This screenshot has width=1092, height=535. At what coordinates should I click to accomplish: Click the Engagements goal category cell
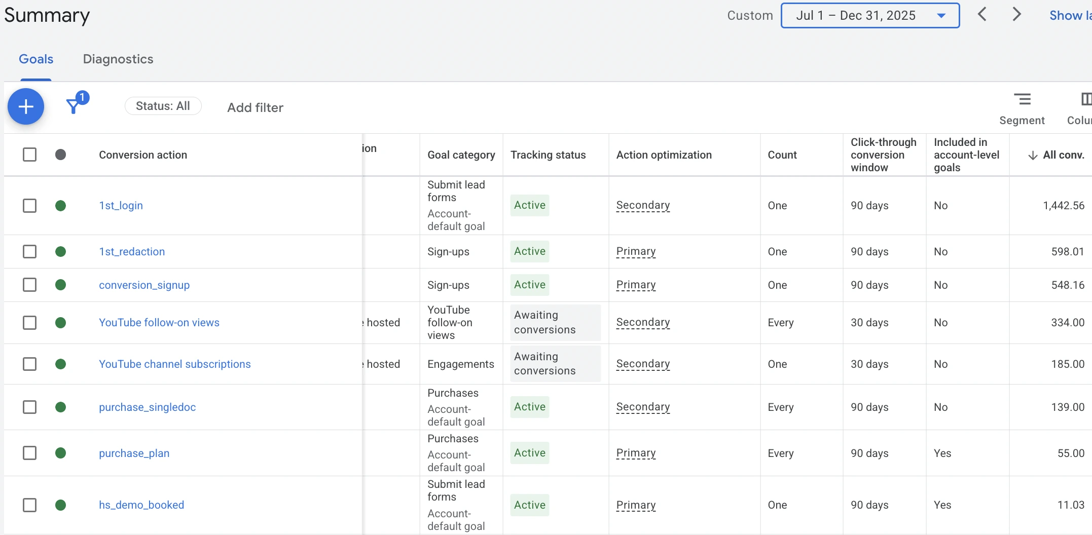click(460, 364)
